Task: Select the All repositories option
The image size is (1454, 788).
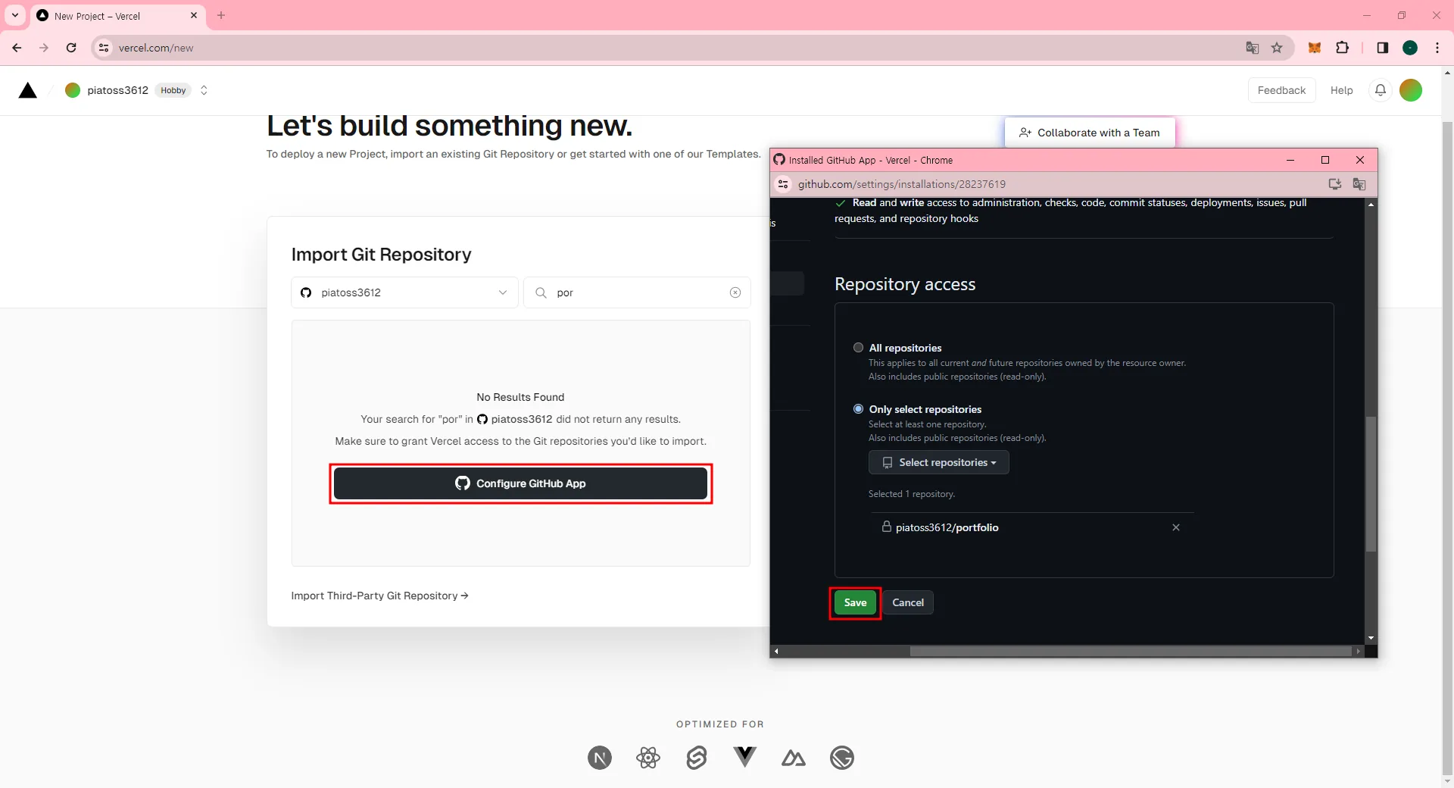Action: 858,348
